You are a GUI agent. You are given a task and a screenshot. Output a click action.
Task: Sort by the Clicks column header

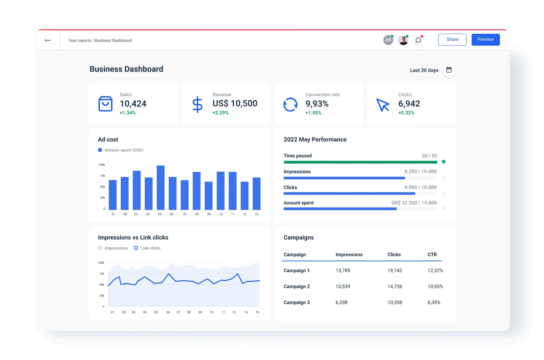(x=394, y=255)
